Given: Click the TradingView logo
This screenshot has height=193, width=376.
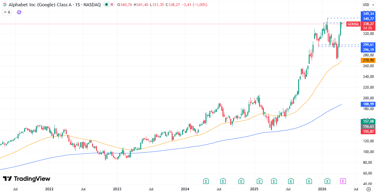Looking at the screenshot, I should point(27,179).
